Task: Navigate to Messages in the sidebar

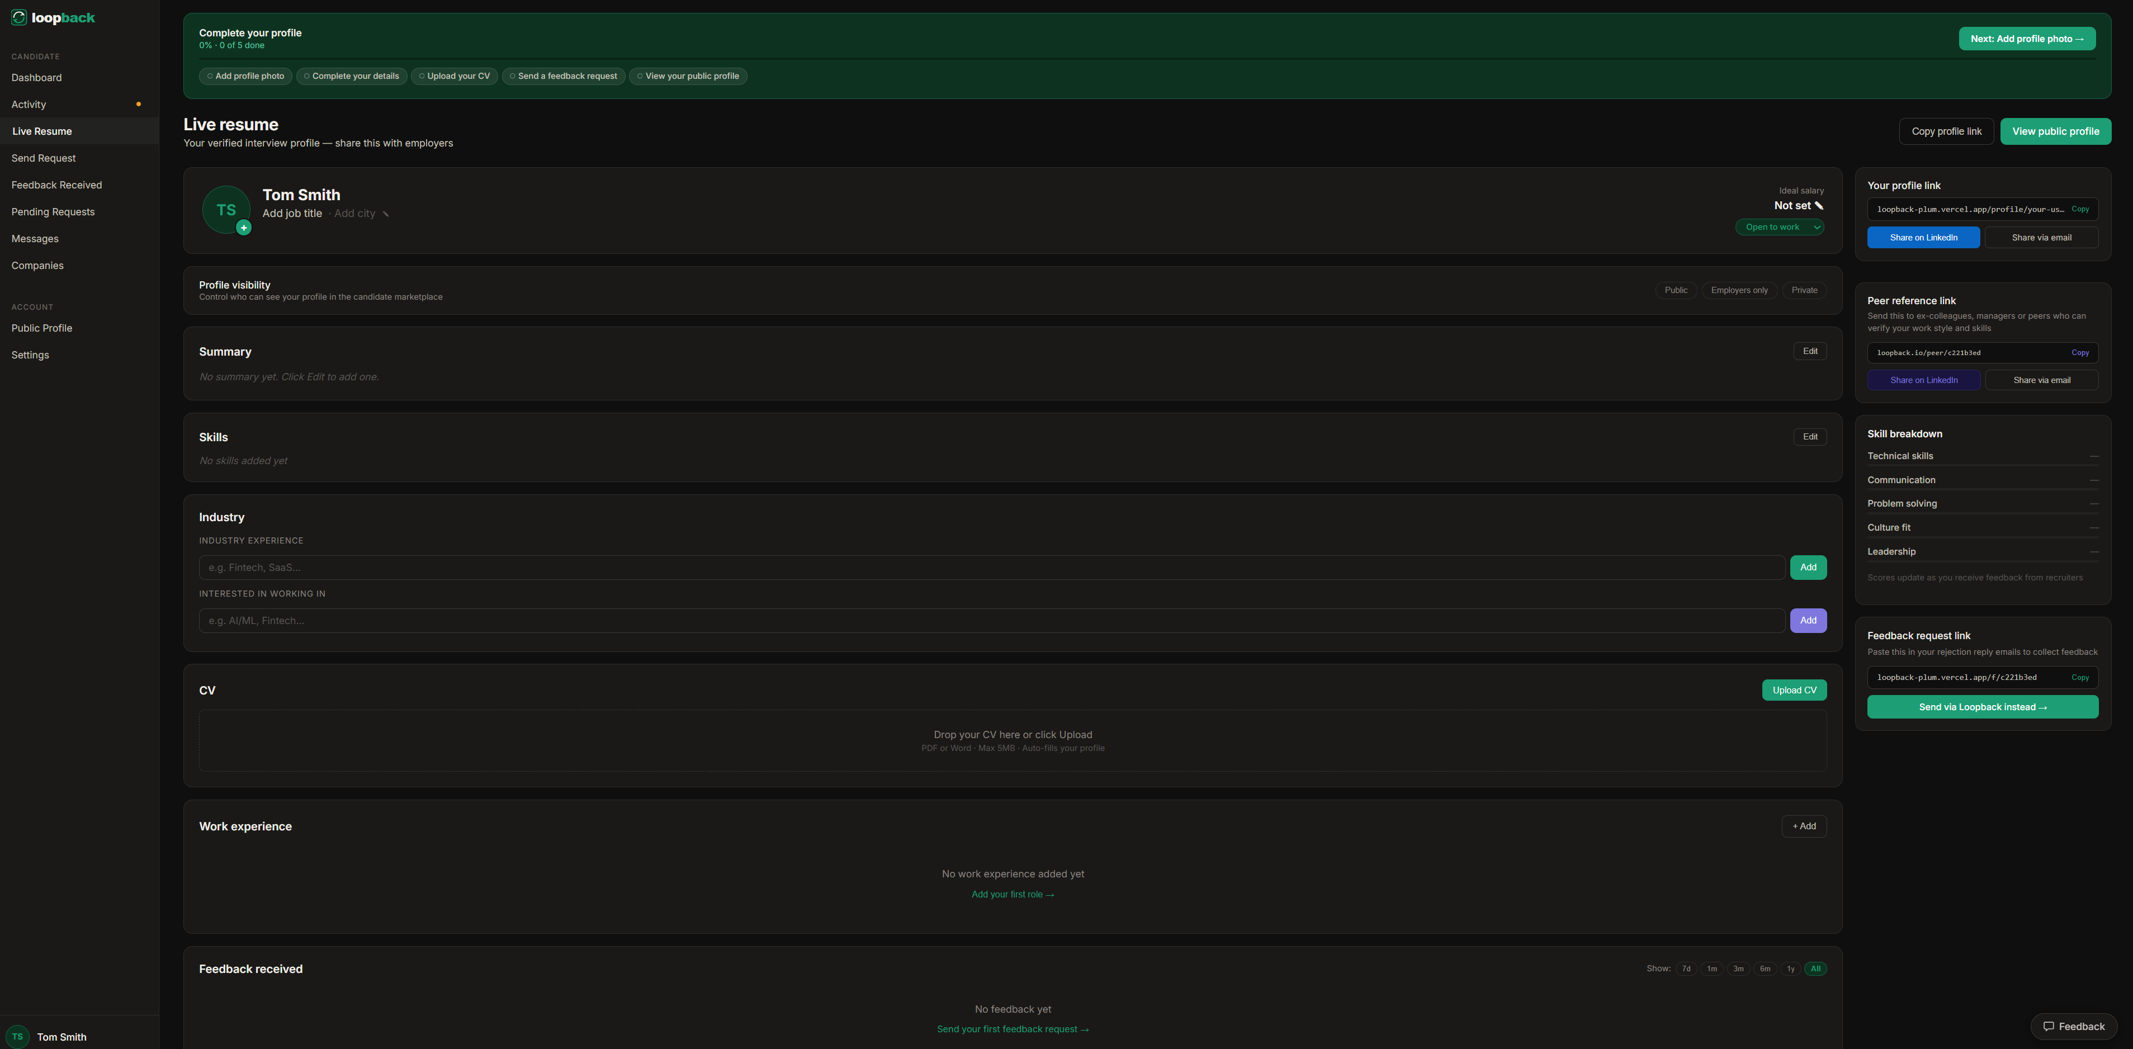Action: 35,238
